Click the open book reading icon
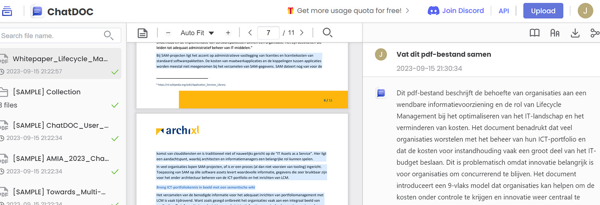Screen dimensions: 600x205 pos(534,33)
